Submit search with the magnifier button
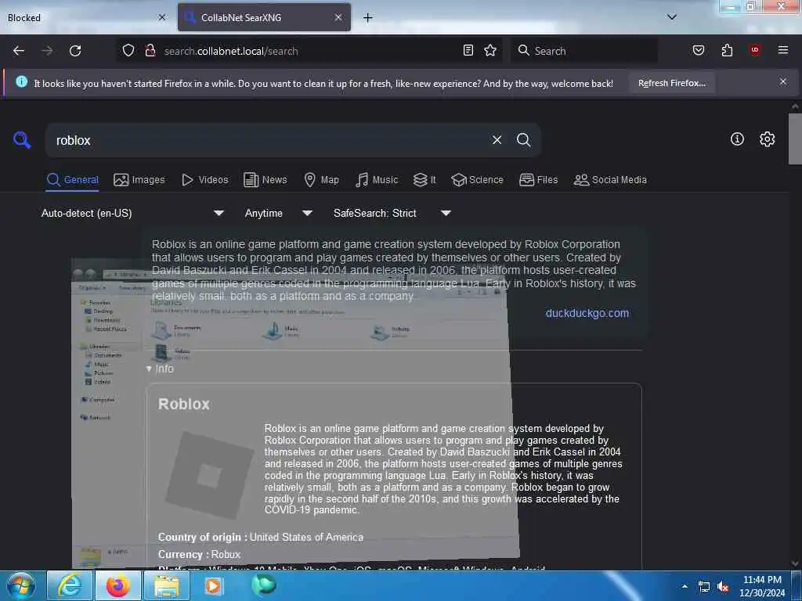The width and height of the screenshot is (802, 601). point(523,140)
